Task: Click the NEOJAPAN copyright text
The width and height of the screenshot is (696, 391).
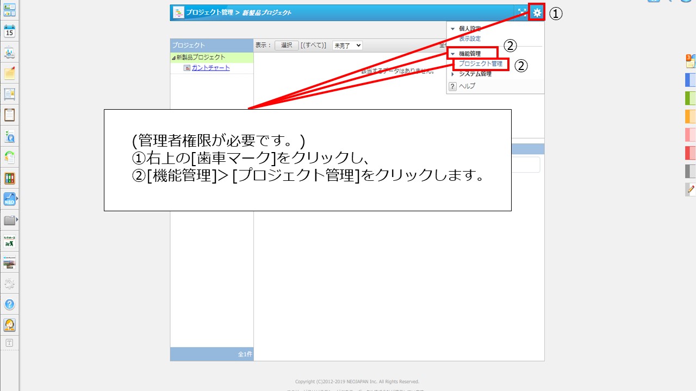Action: (x=357, y=382)
